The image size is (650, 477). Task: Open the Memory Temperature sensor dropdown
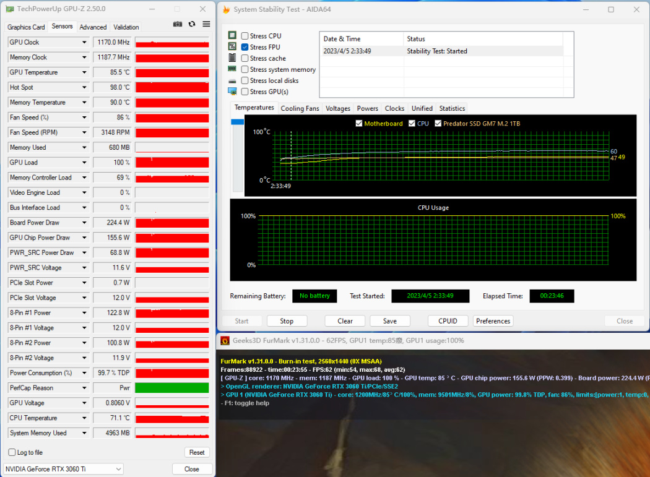84,102
